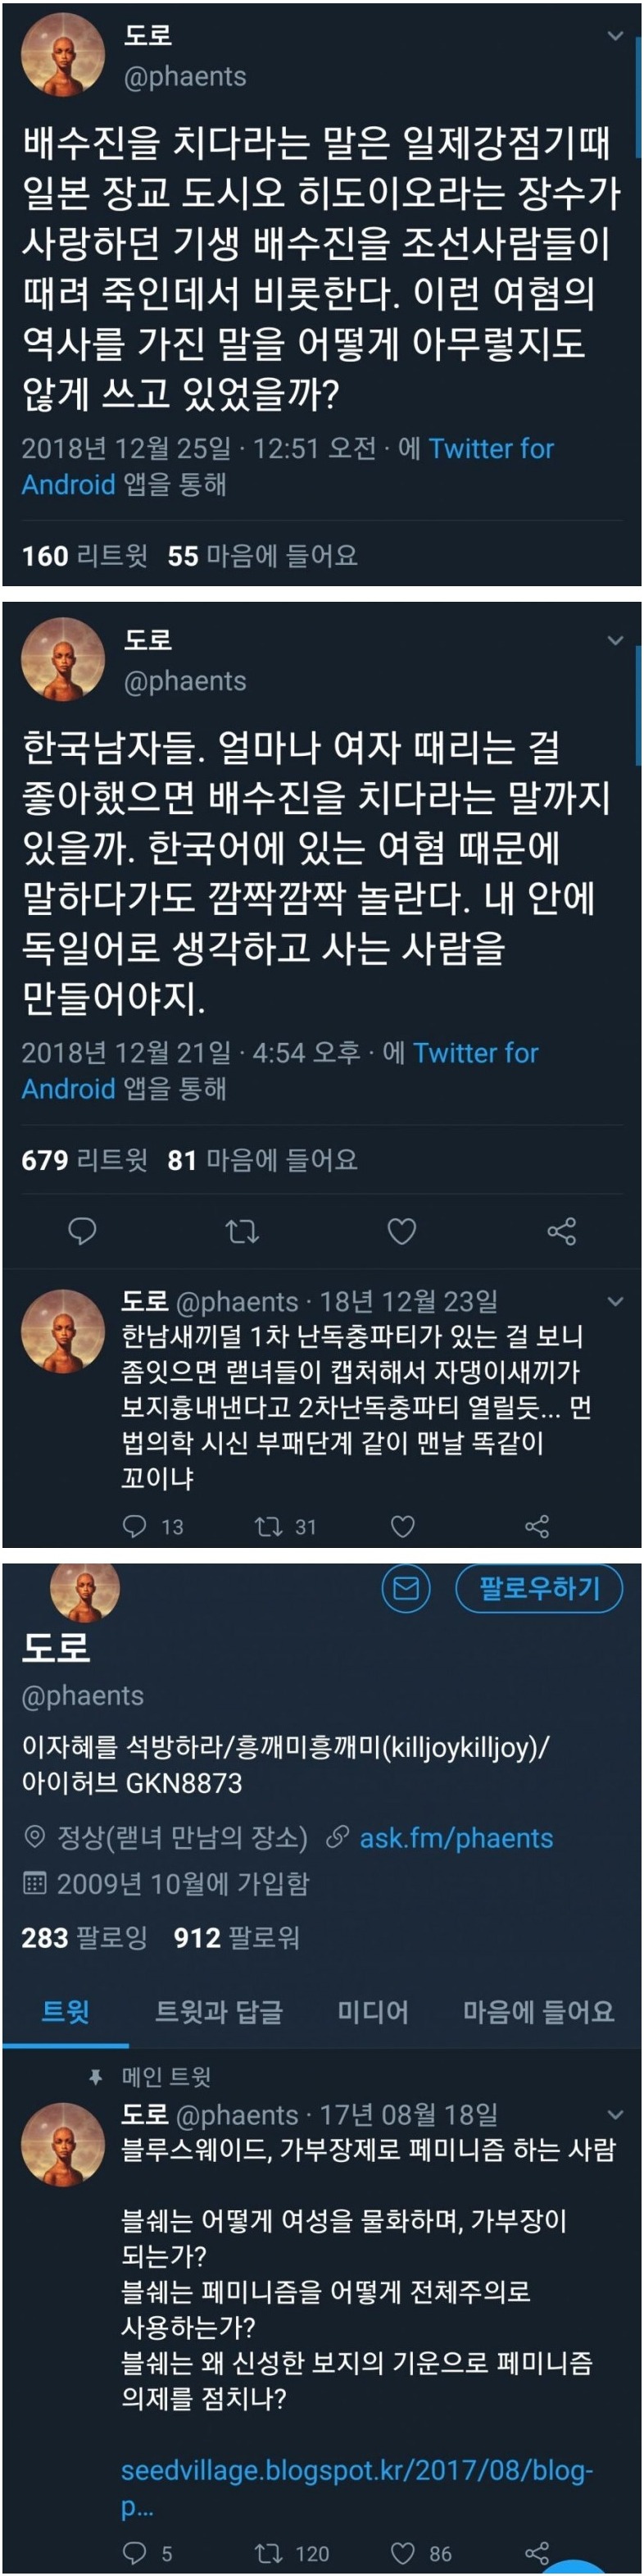Click the reply icon on the pinned tweet
Viewport: 644px width, 2576px height.
[x=134, y=2553]
